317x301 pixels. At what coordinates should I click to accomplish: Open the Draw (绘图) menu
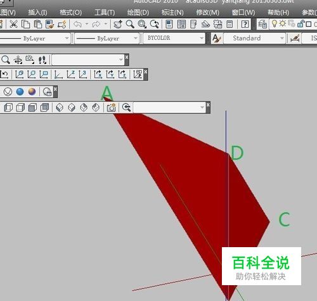138,13
